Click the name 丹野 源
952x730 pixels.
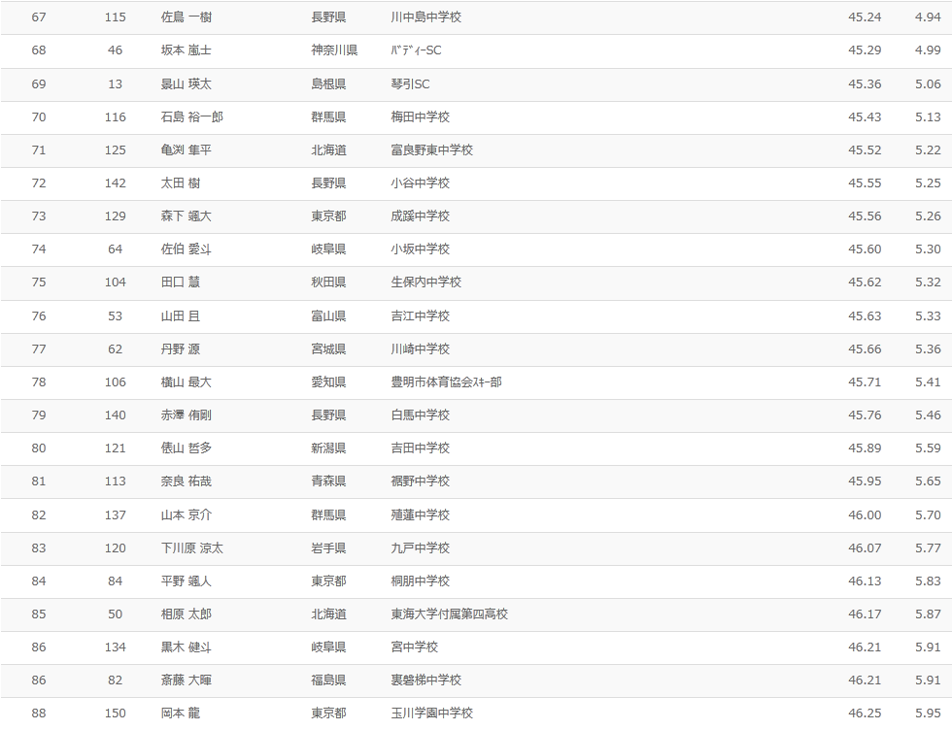pyautogui.click(x=181, y=349)
